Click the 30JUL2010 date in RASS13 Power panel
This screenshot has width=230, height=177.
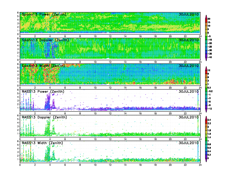click(188, 92)
